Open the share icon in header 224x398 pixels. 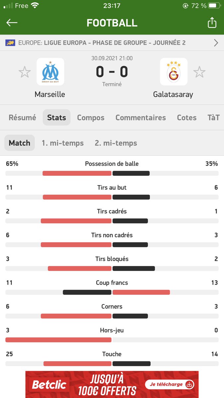pos(212,23)
